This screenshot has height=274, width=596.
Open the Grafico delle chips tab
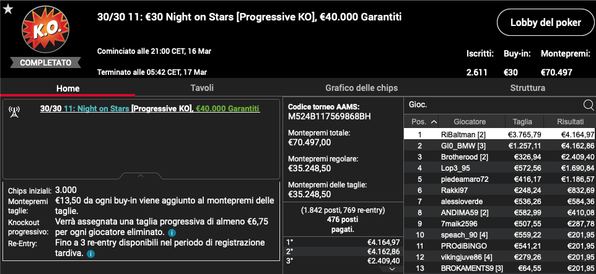point(361,88)
